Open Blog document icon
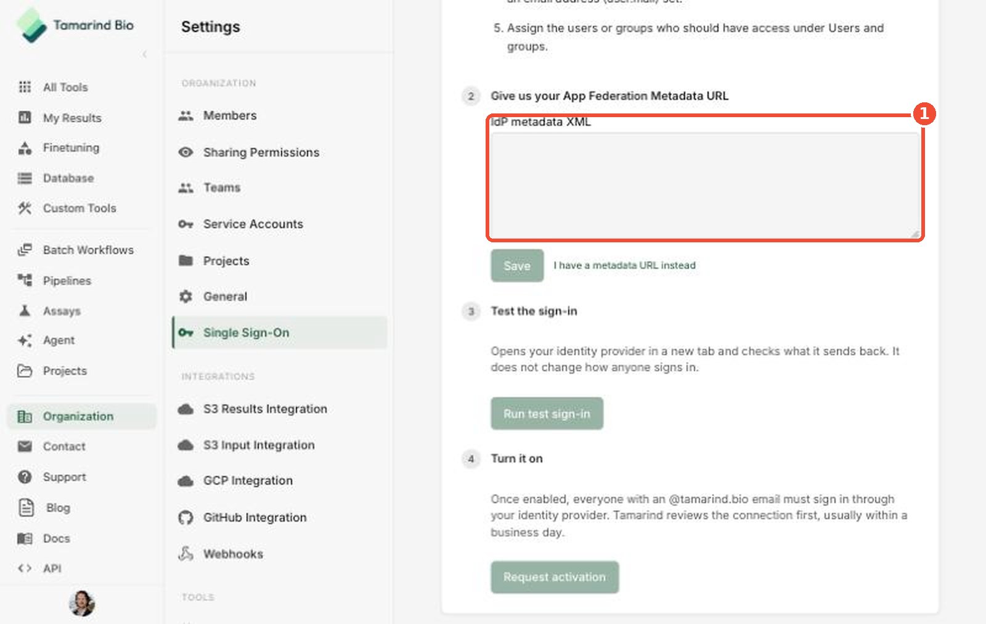The width and height of the screenshot is (986, 624). coord(26,507)
